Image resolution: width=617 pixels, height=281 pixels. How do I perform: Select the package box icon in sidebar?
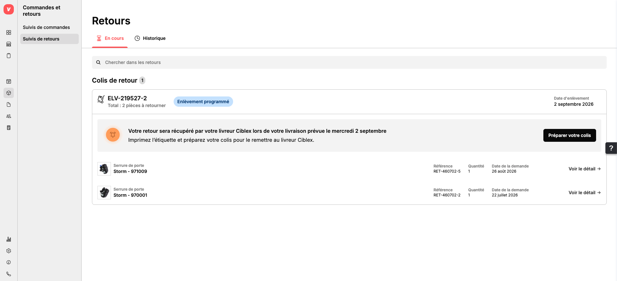9,93
